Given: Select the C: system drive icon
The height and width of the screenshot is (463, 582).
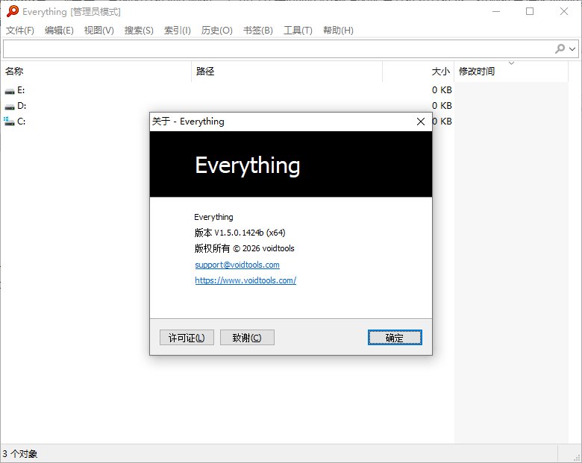Looking at the screenshot, I should (9, 122).
